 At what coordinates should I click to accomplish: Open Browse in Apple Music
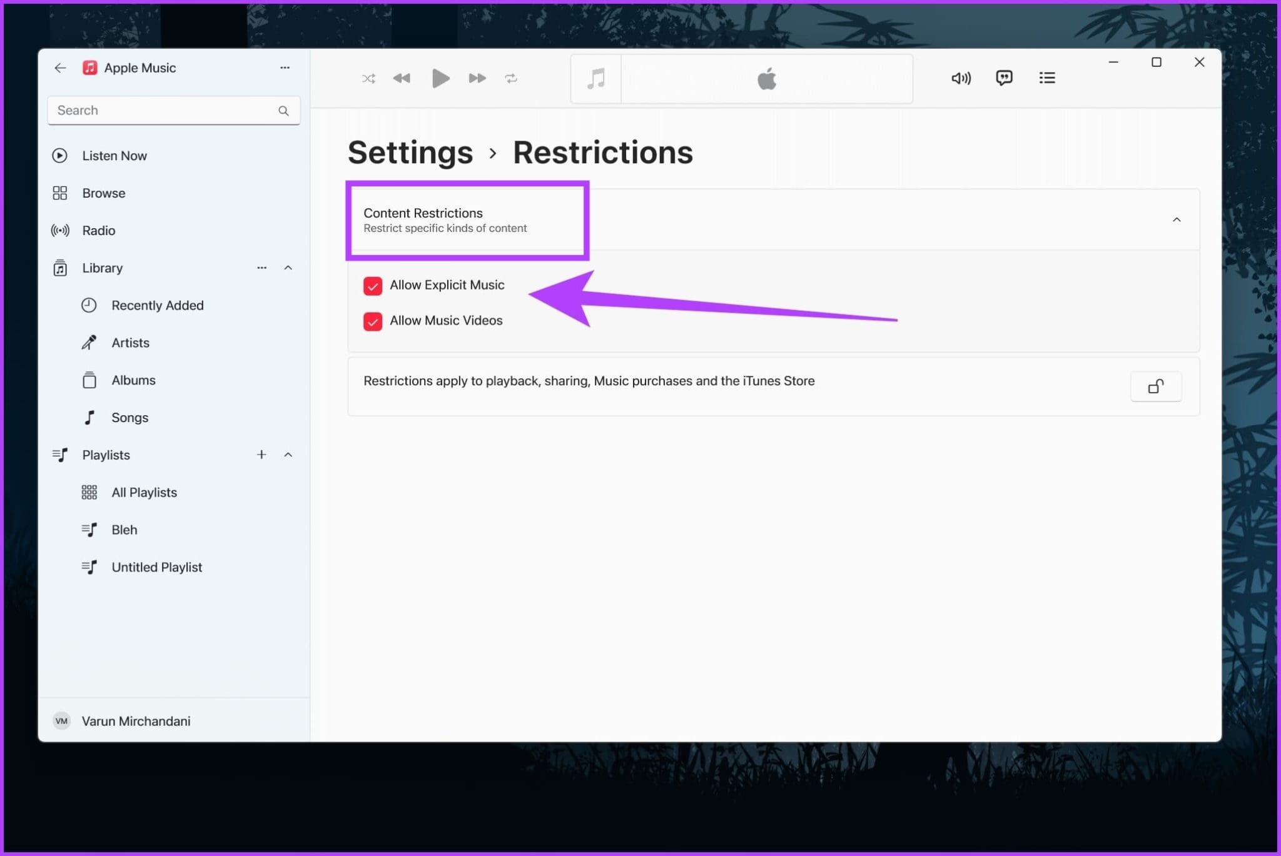(x=104, y=193)
